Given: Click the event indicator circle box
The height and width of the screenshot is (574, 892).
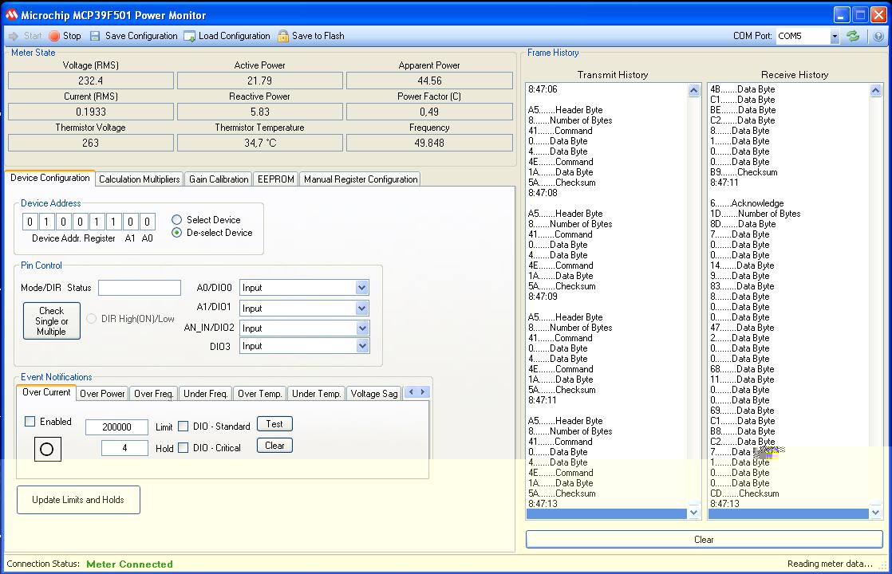Looking at the screenshot, I should click(48, 449).
